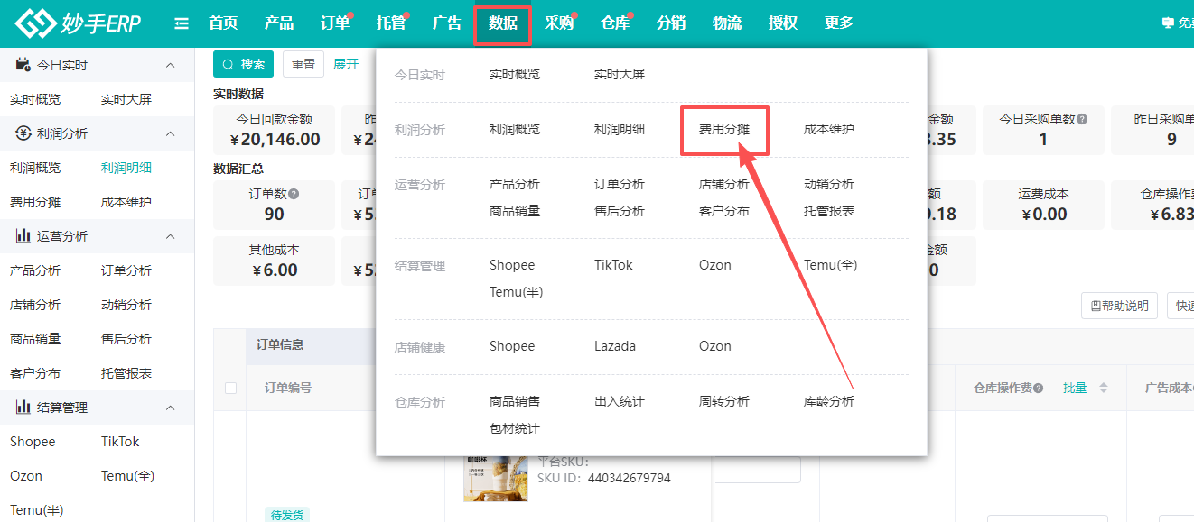Image resolution: width=1194 pixels, height=522 pixels.
Task: Select TikTok under 结算管理 in dropdown menu
Action: pyautogui.click(x=614, y=265)
